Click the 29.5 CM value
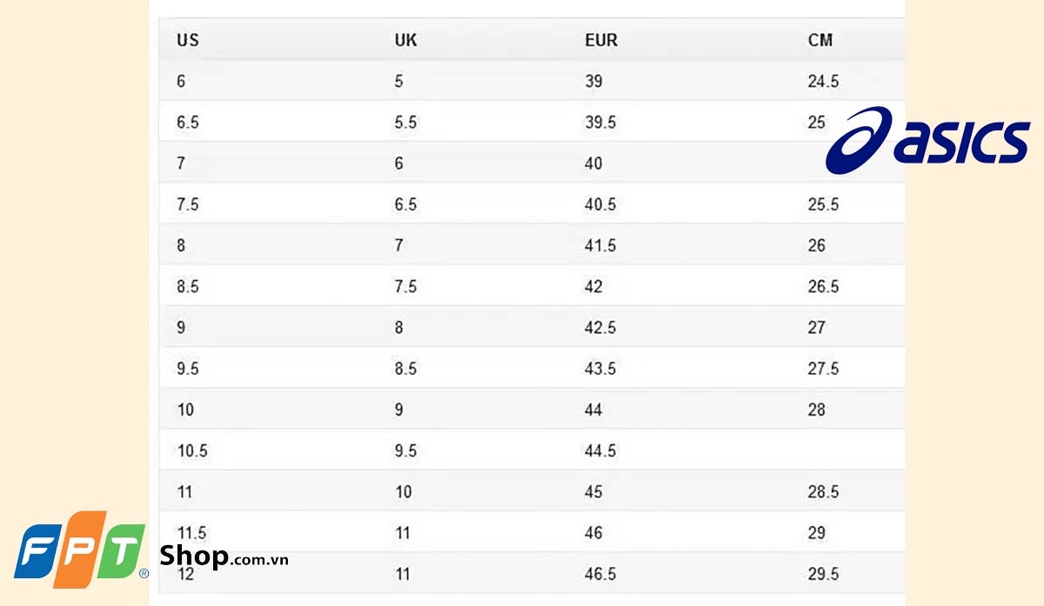 pos(823,574)
